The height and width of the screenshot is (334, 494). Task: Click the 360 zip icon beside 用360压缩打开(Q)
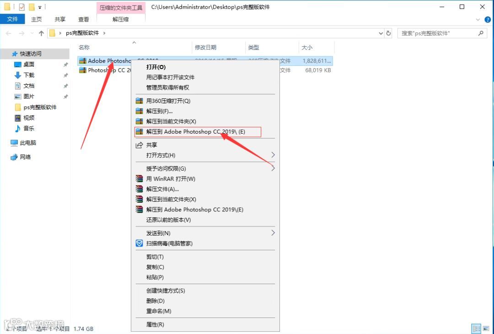pos(139,101)
